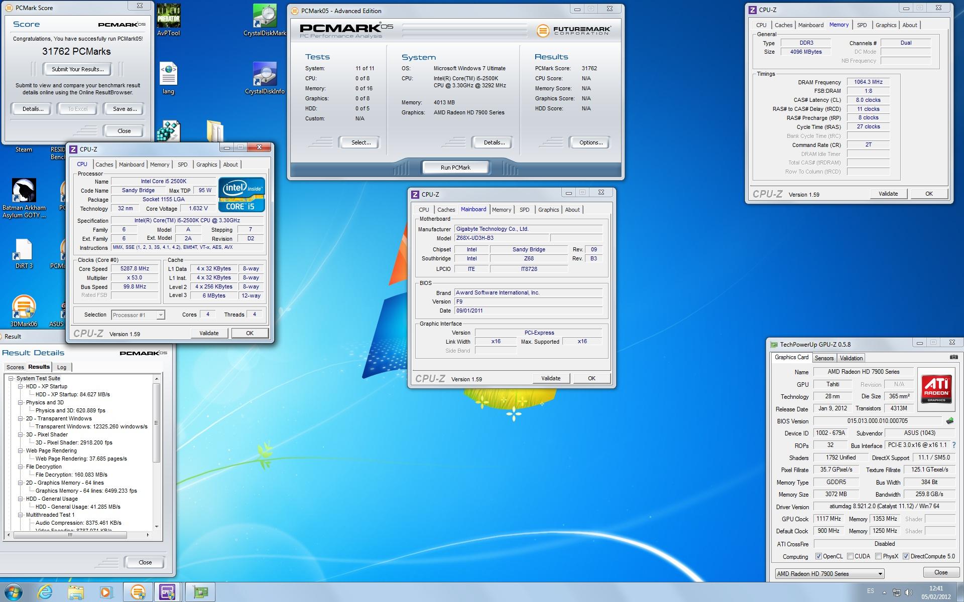The image size is (964, 602).
Task: Switch to PCMark05 taskbar button
Action: tap(138, 592)
